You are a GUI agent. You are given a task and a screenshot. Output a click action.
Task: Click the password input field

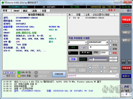(92, 76)
